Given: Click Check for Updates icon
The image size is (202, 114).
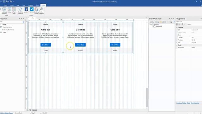Looking at the screenshot, I should pyautogui.click(x=21, y=10).
